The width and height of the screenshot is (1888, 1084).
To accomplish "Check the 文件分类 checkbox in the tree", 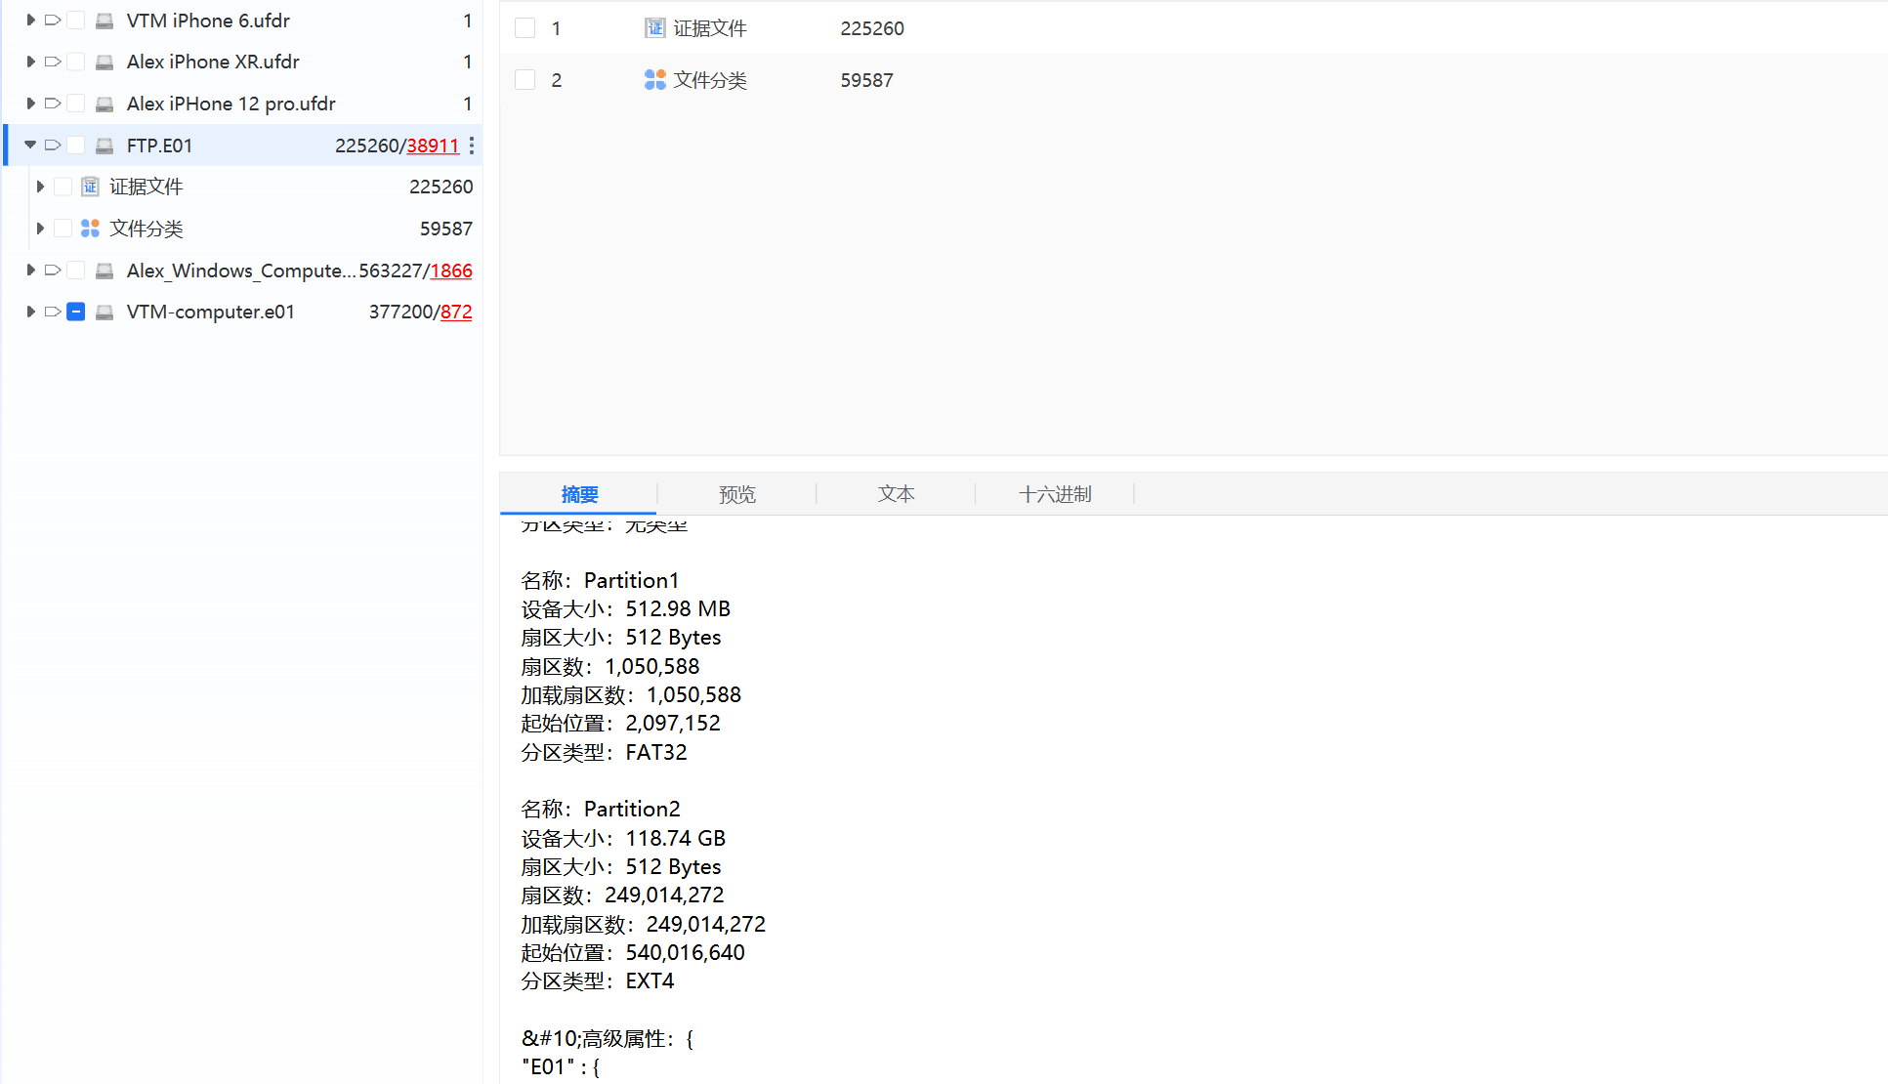I will click(63, 229).
